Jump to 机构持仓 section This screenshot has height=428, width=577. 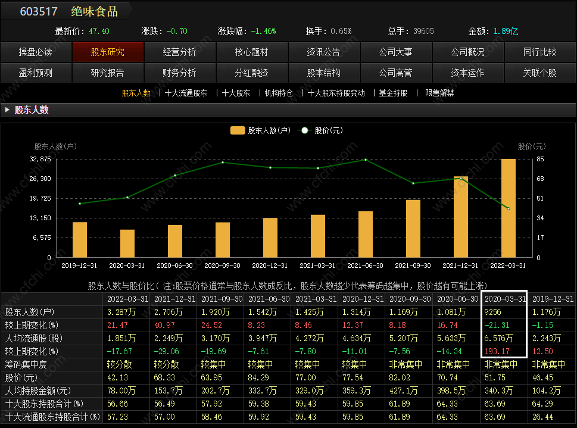click(279, 93)
